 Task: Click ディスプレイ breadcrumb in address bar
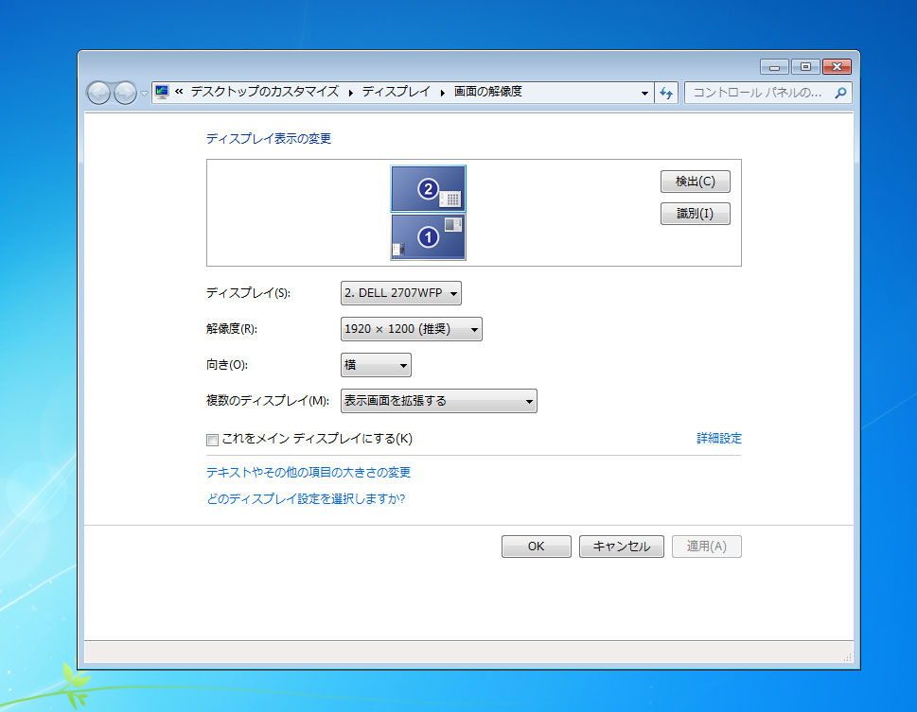[x=396, y=92]
